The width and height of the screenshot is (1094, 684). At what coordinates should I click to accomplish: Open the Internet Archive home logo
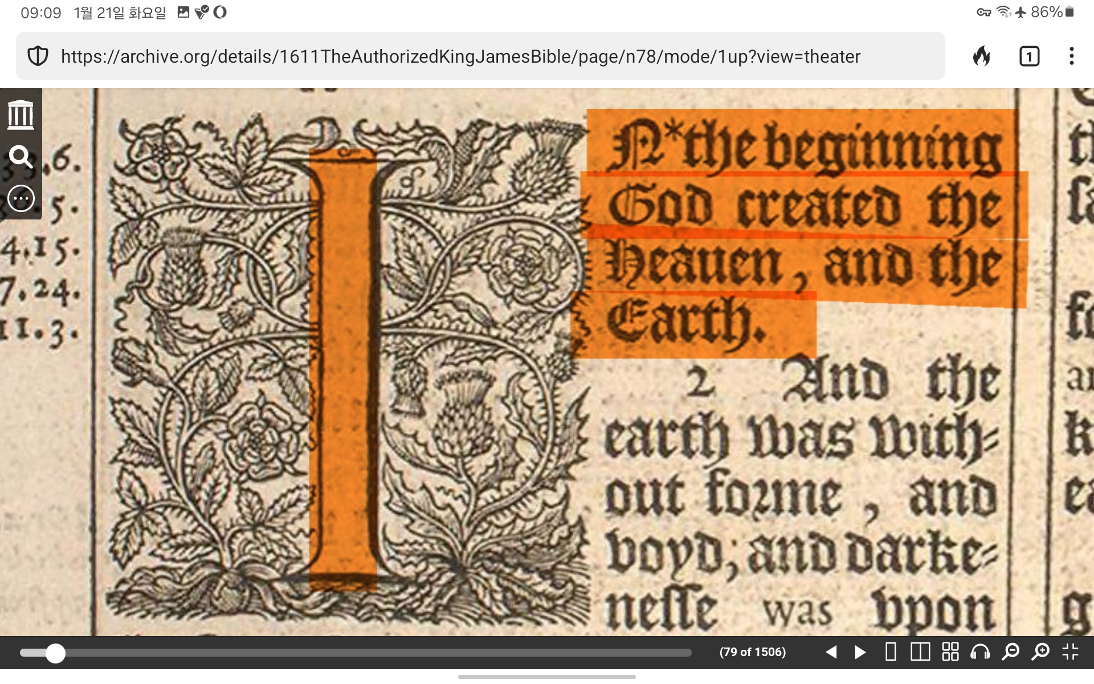click(21, 115)
